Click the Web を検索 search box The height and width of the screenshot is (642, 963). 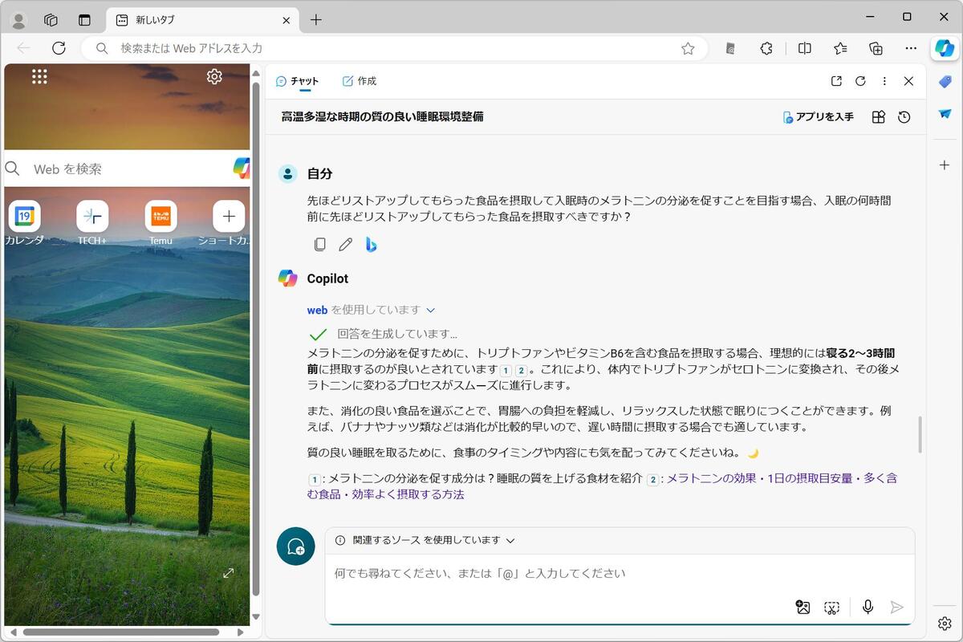tap(128, 169)
